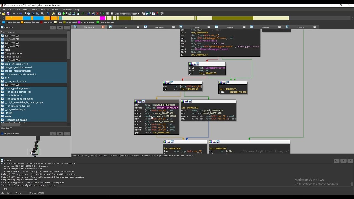Click the Imports tab icon
Viewport: 354px width, 199px height.
[x=252, y=27]
